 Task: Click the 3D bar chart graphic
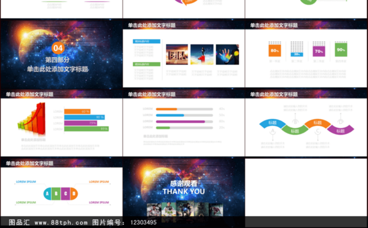[x=32, y=119]
